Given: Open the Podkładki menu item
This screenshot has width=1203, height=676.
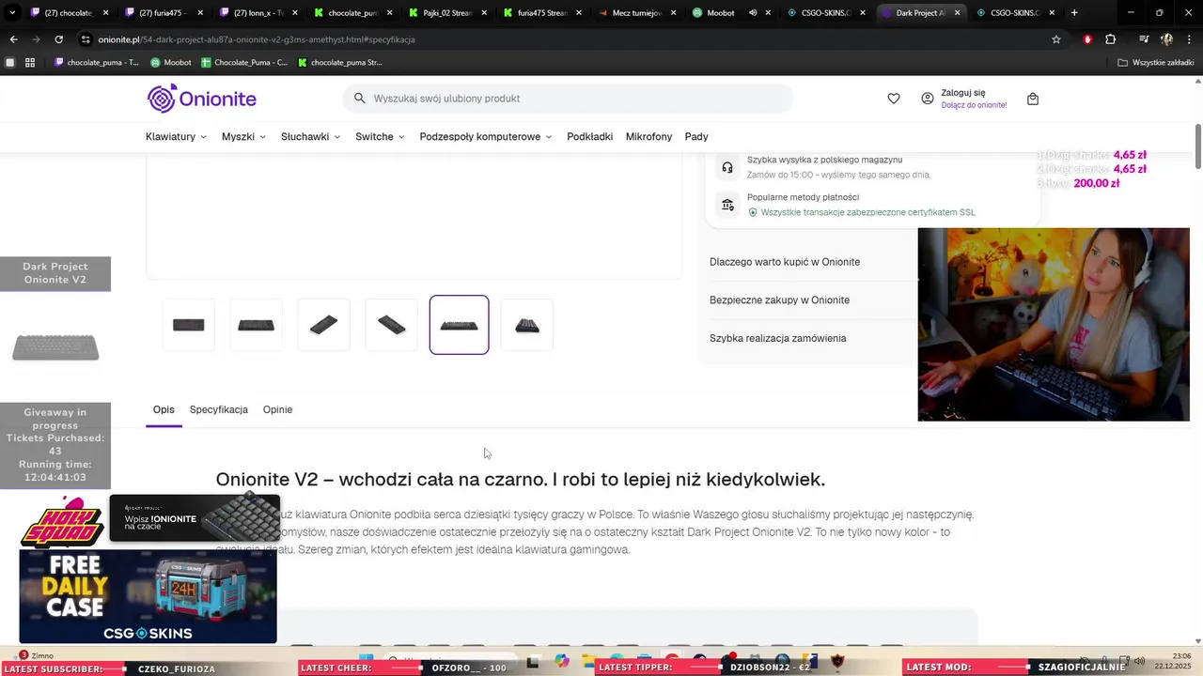Looking at the screenshot, I should point(589,137).
